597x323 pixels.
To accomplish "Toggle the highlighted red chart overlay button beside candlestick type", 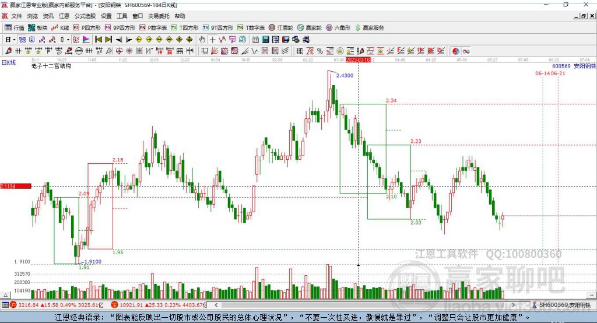I will click(76, 40).
